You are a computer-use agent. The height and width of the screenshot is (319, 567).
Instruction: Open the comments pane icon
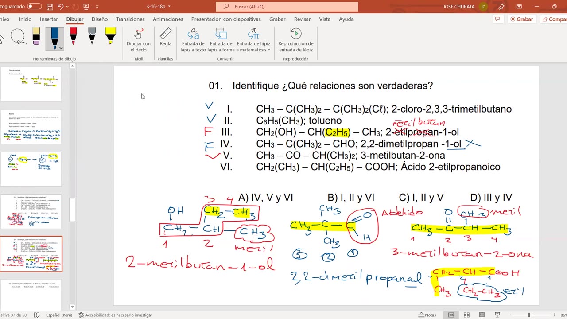coord(497,19)
